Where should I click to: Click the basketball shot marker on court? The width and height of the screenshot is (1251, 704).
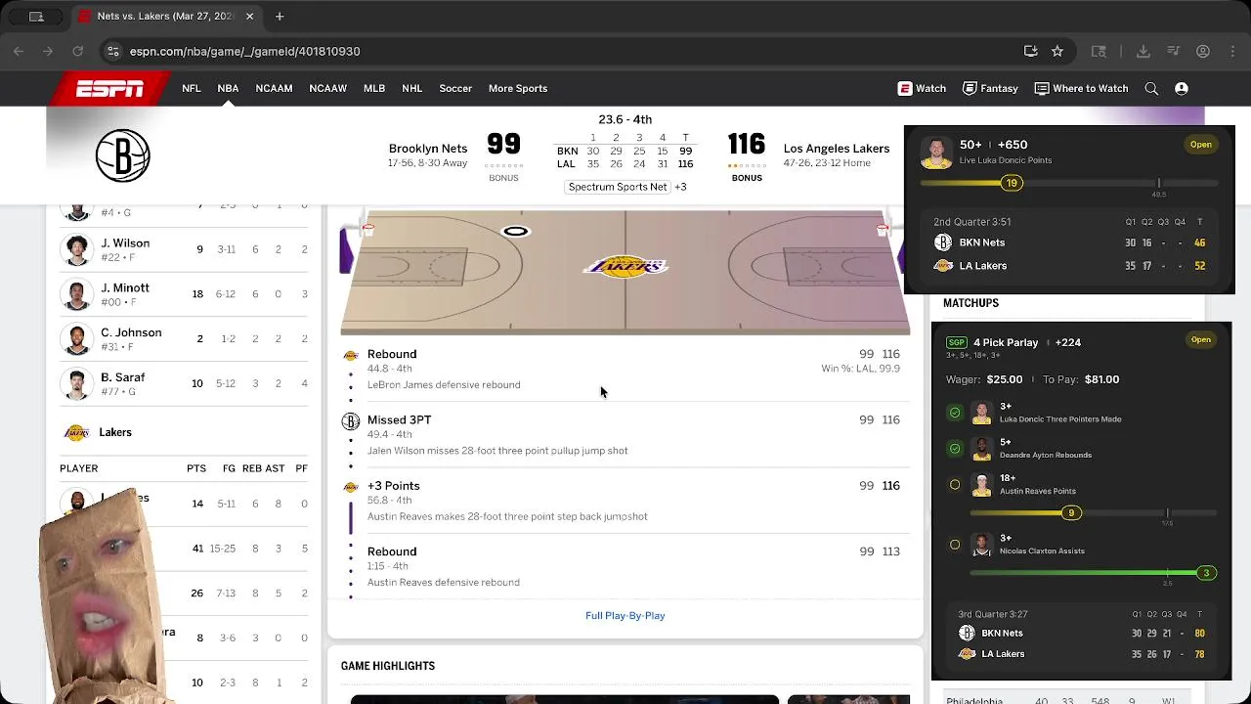click(x=515, y=232)
